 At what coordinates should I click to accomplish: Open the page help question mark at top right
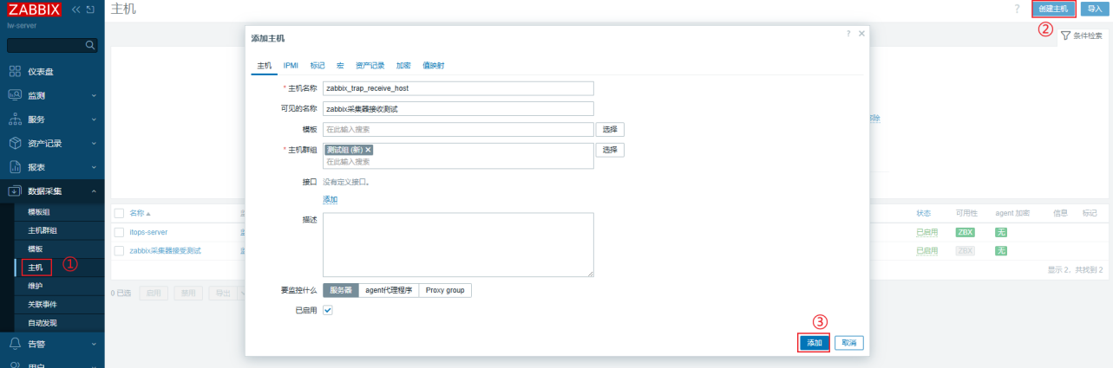(x=1017, y=9)
